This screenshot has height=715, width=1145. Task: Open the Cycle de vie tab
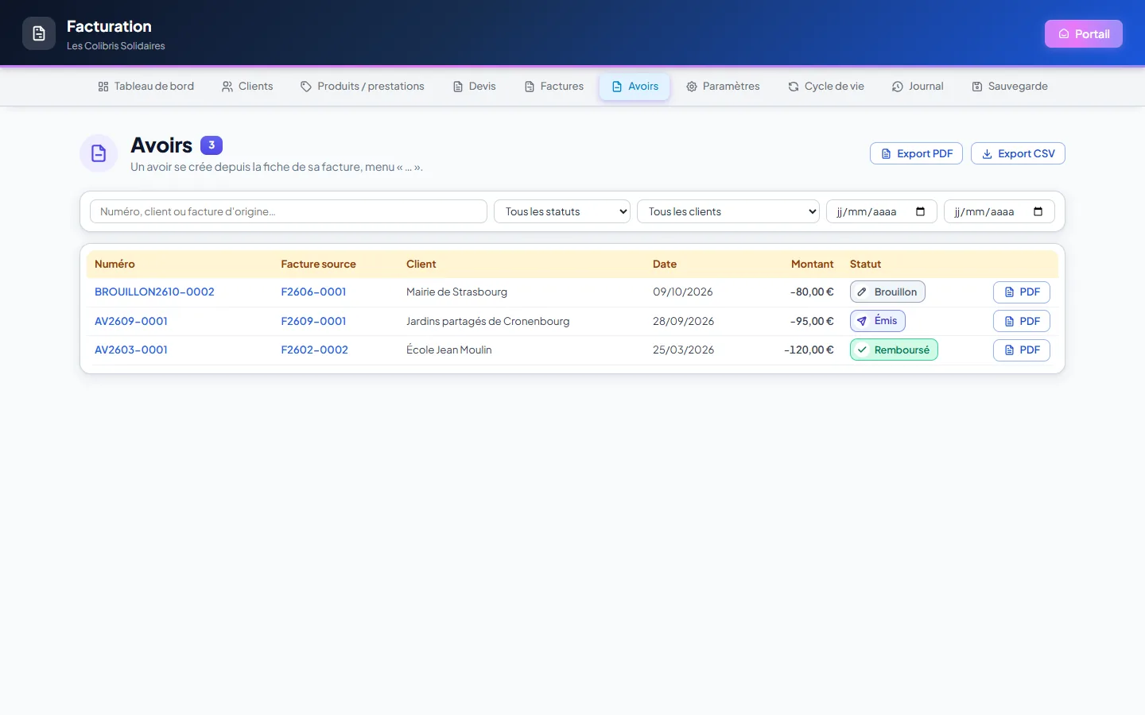tap(826, 87)
